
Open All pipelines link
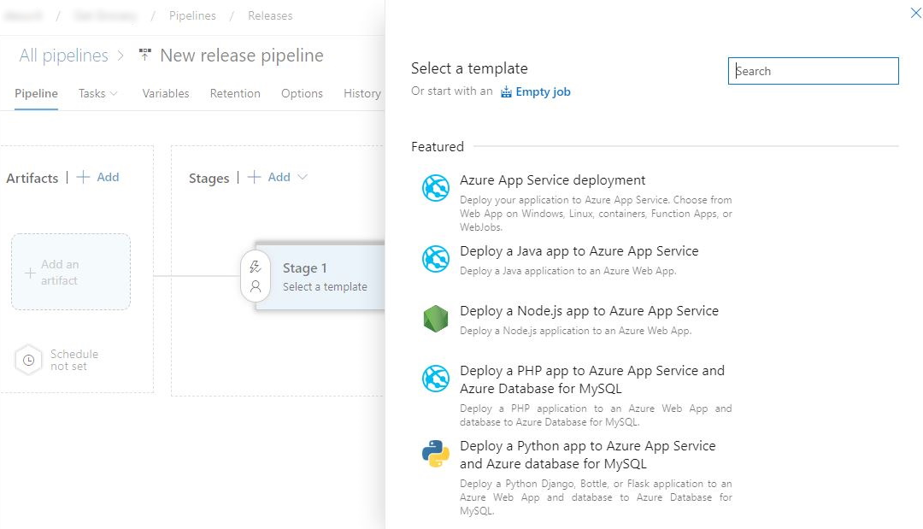(63, 56)
